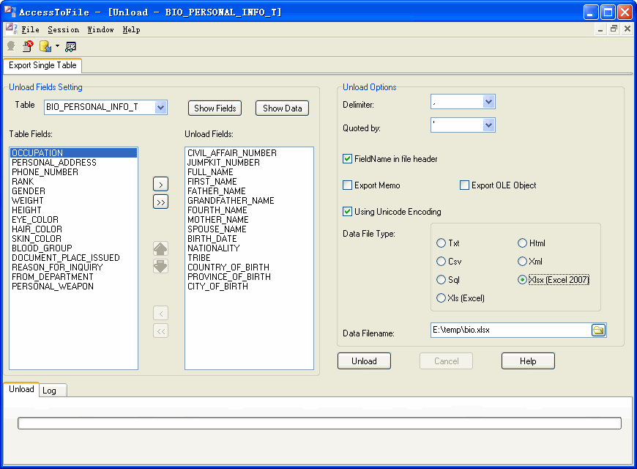Click the export database toolbar icon
The width and height of the screenshot is (637, 469).
click(x=45, y=46)
